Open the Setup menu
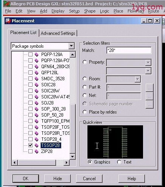 click(x=74, y=11)
